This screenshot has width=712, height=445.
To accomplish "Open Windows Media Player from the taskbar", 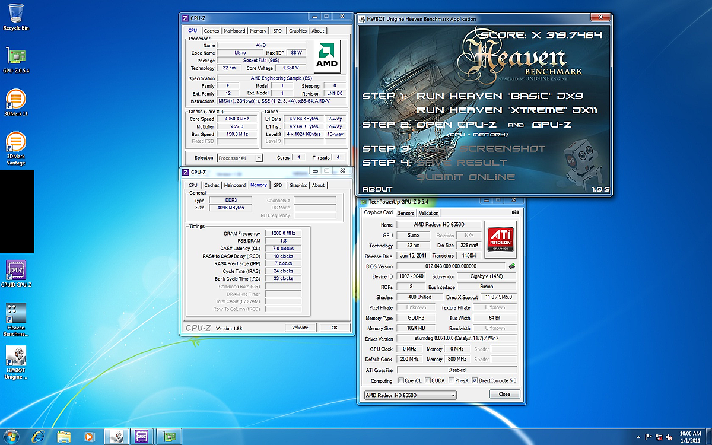I will pyautogui.click(x=89, y=436).
